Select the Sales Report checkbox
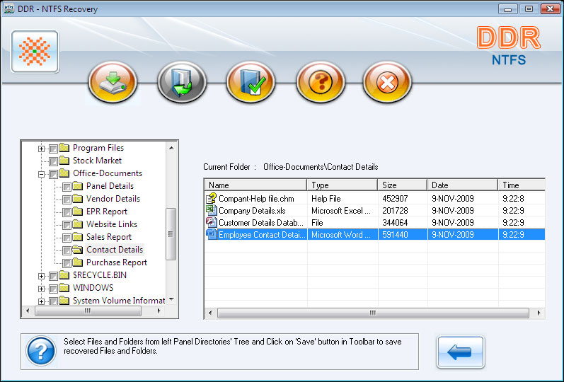 point(67,238)
